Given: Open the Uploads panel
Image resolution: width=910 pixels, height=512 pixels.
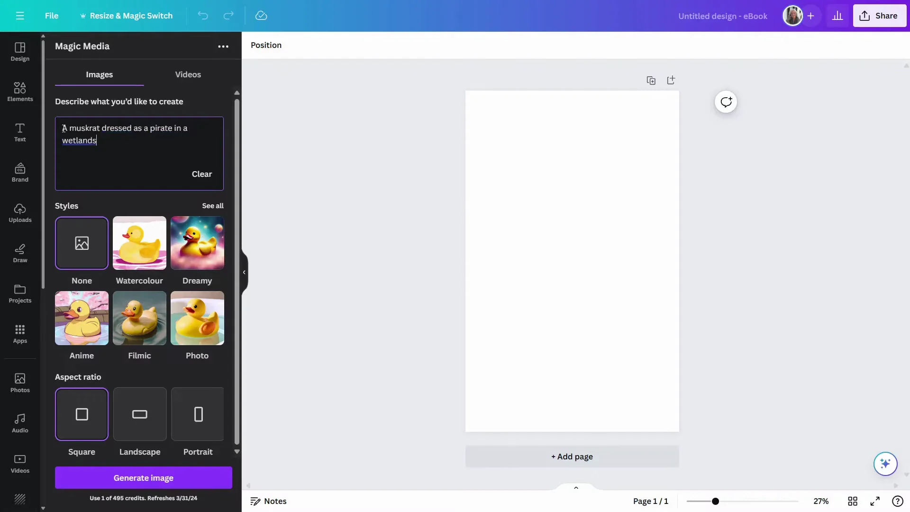Looking at the screenshot, I should [19, 213].
